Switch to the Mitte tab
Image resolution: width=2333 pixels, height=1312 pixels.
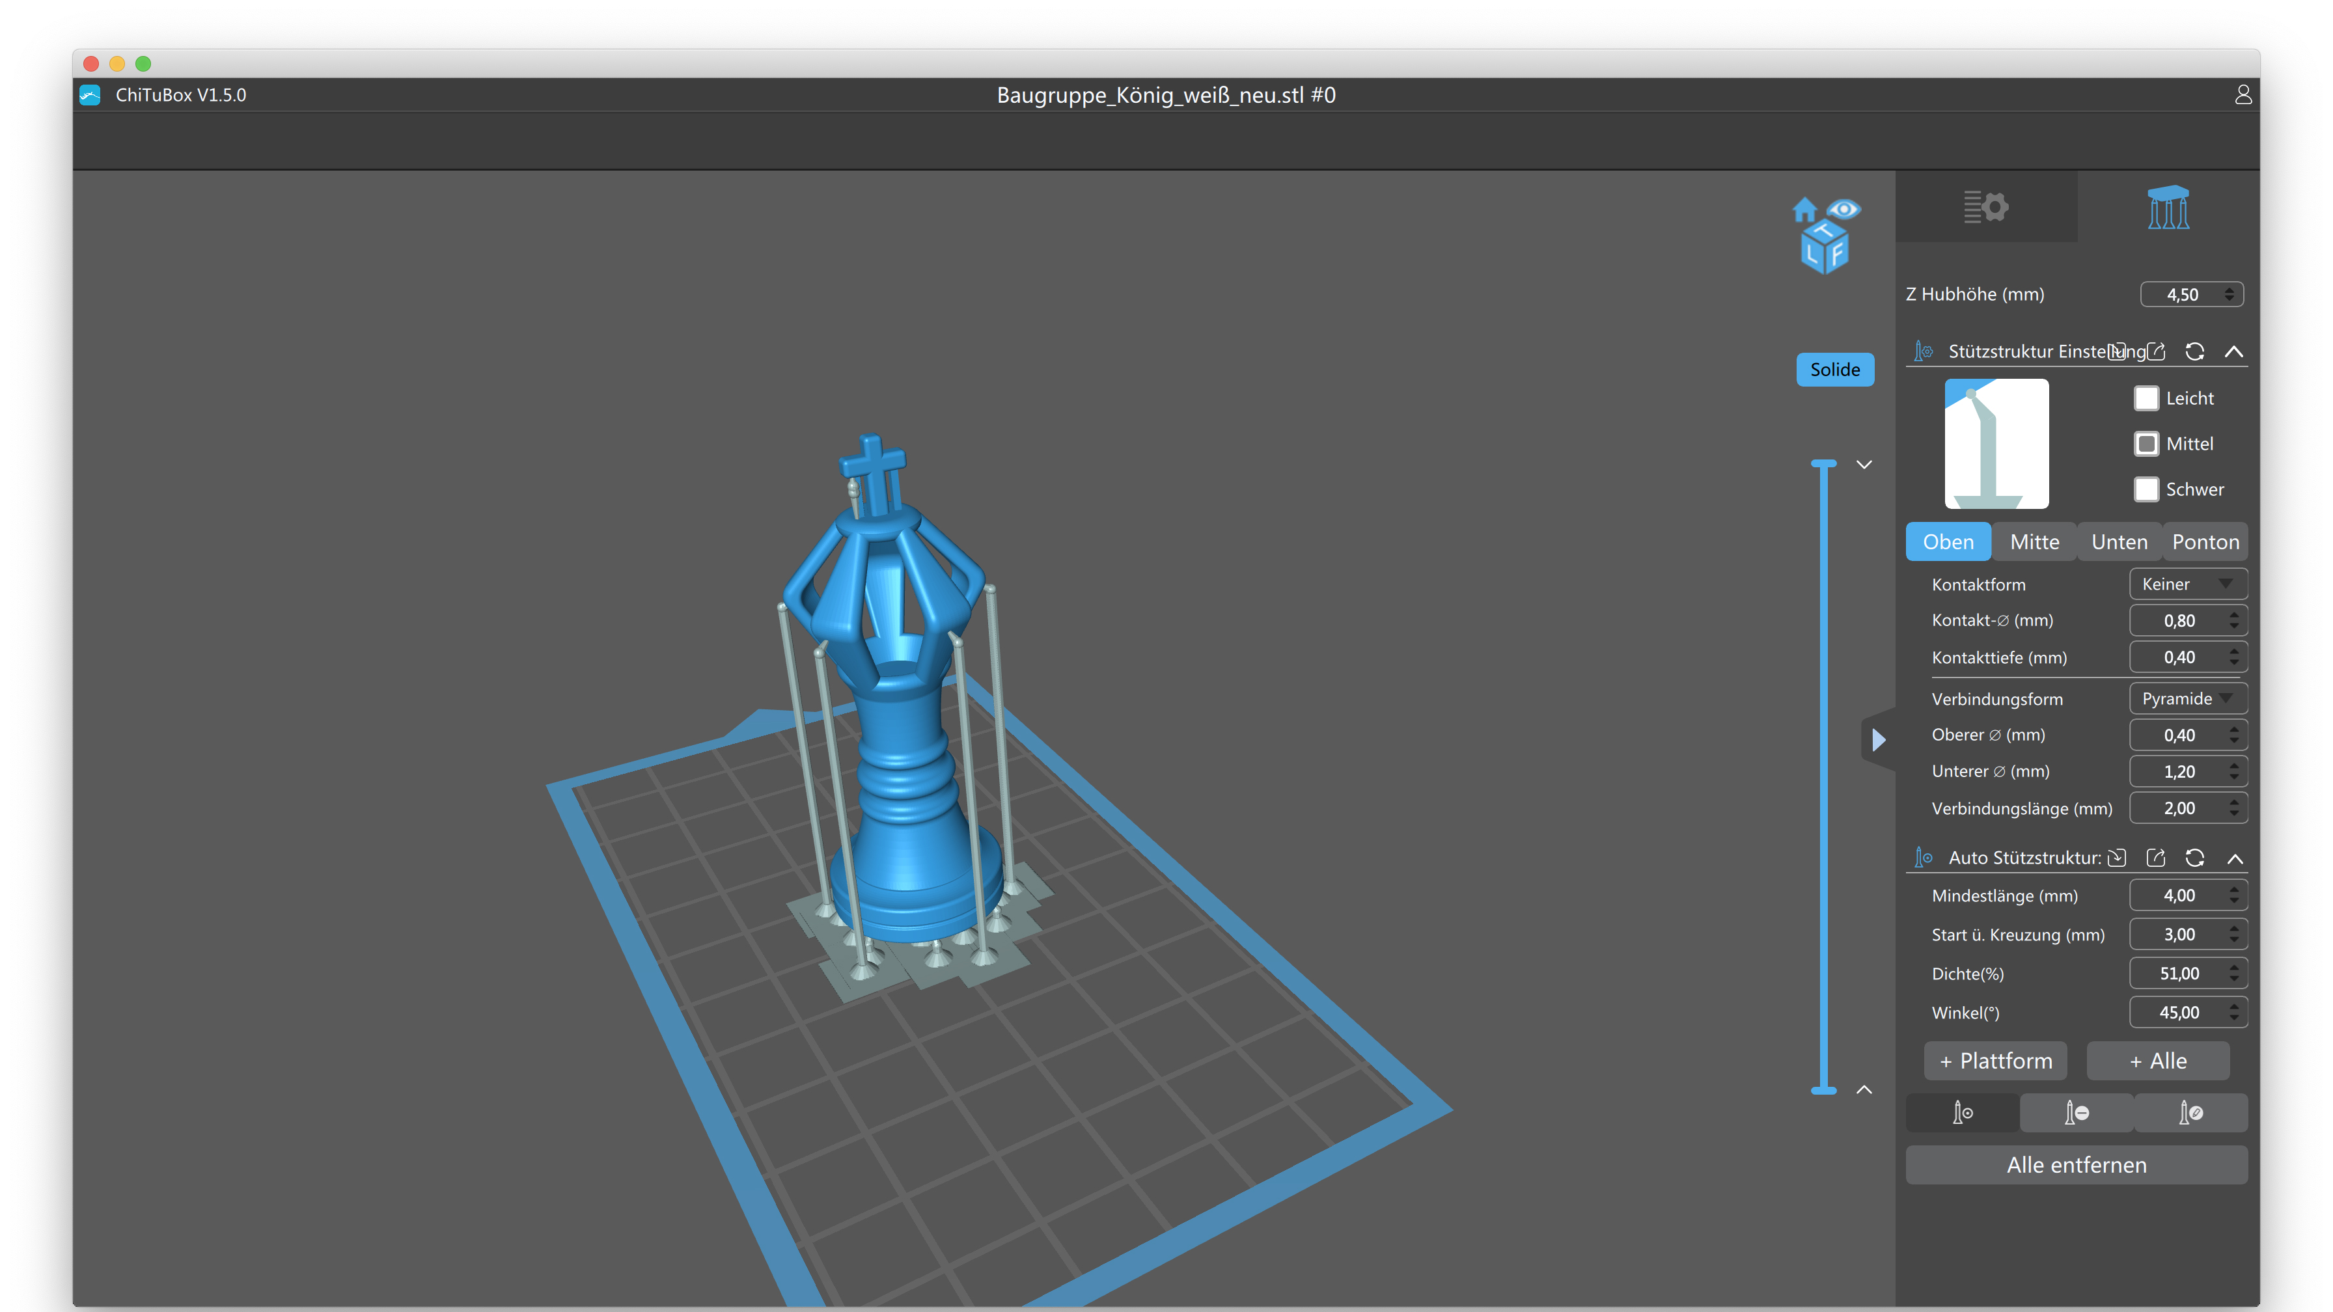(2034, 541)
